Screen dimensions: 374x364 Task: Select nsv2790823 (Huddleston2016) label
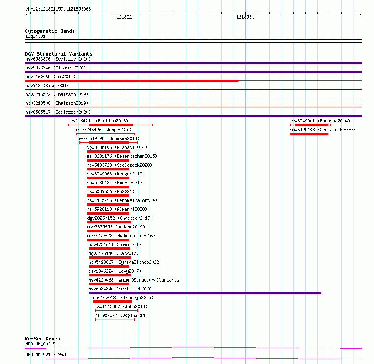pyautogui.click(x=121, y=236)
